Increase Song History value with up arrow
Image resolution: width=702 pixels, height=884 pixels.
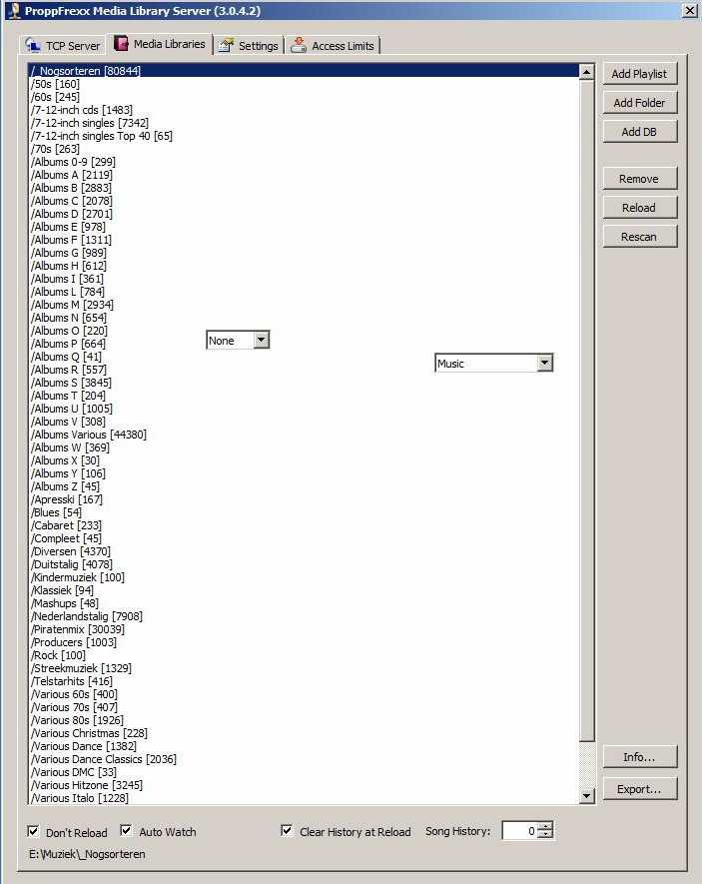pyautogui.click(x=545, y=826)
